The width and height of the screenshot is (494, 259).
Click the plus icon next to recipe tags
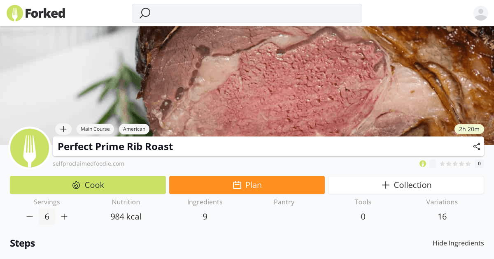point(63,129)
